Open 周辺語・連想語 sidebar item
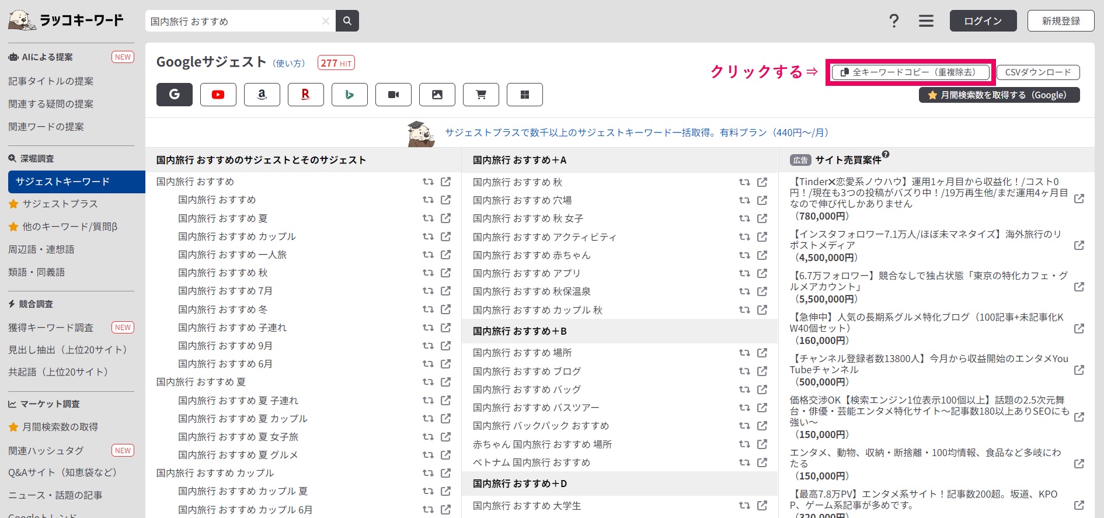 pyautogui.click(x=41, y=249)
